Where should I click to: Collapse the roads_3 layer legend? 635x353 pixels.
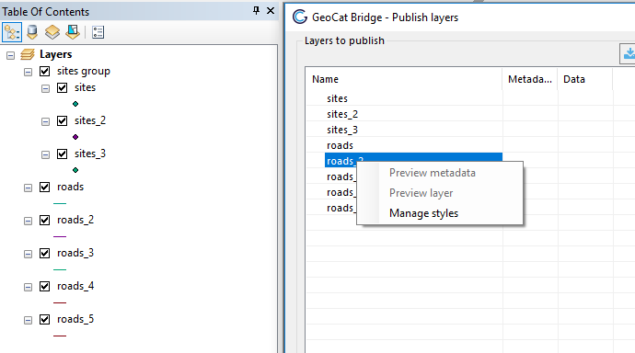(x=28, y=255)
